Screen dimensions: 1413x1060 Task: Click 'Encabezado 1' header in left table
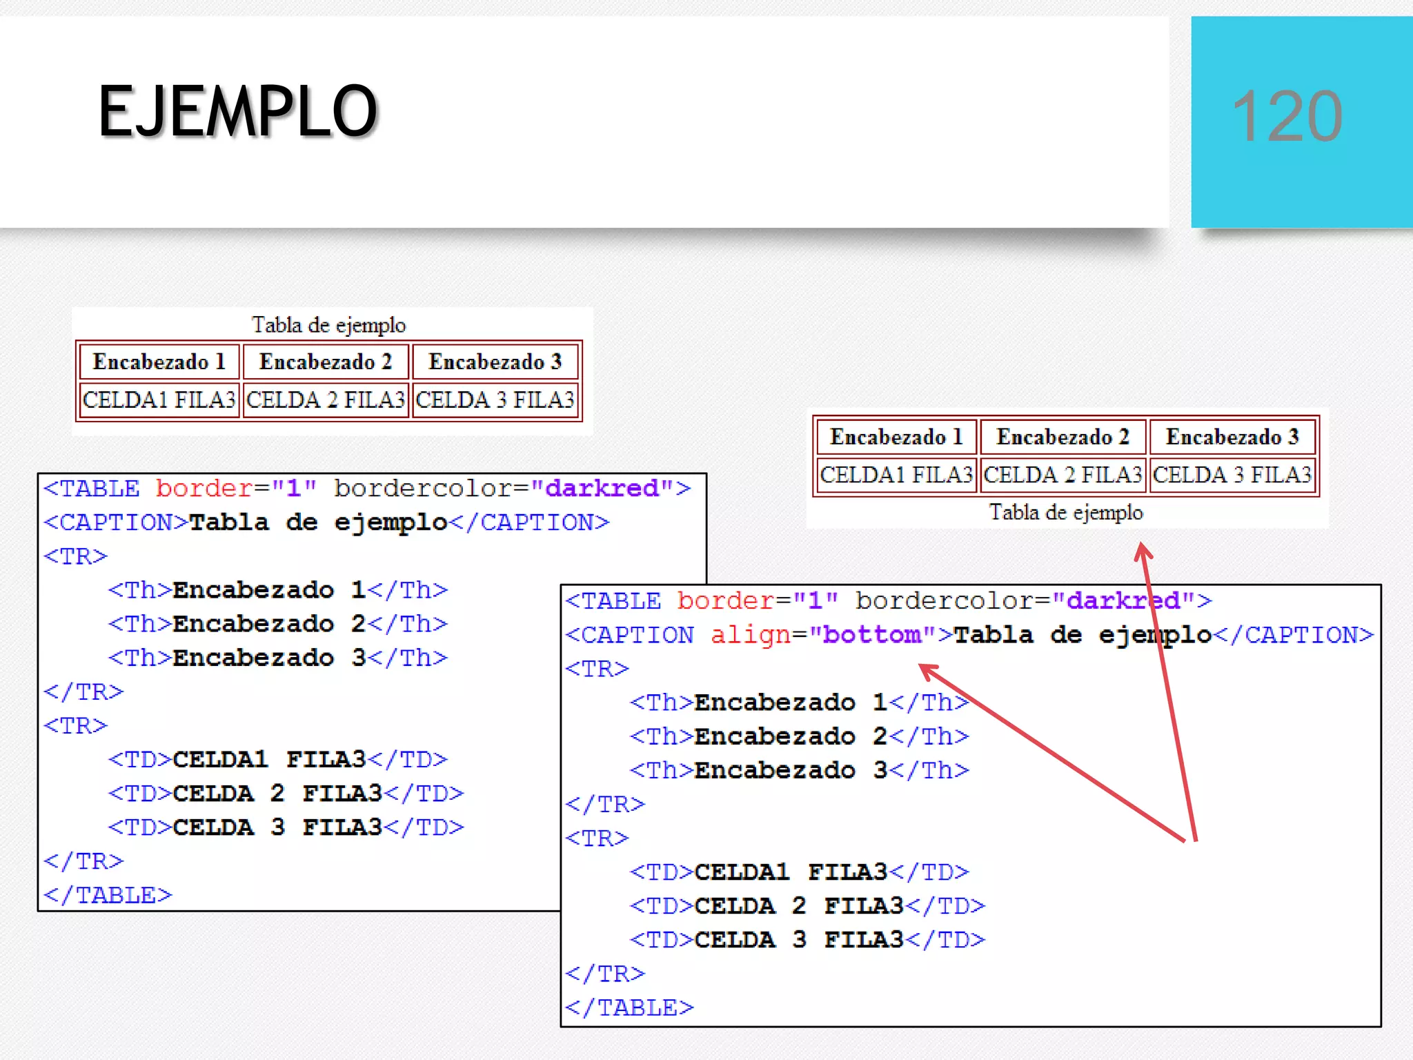[159, 362]
